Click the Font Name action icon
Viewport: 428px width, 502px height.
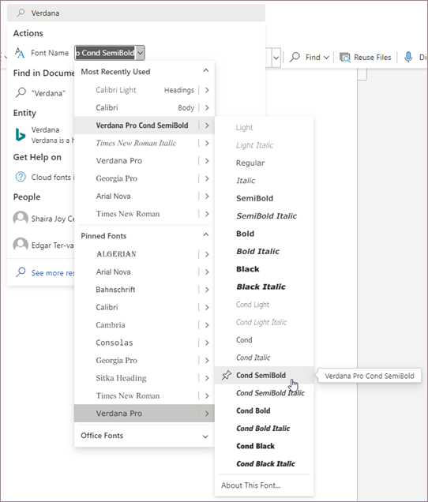tap(20, 53)
